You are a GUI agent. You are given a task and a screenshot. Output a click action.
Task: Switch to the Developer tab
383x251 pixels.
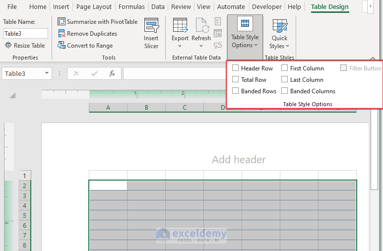coord(267,6)
